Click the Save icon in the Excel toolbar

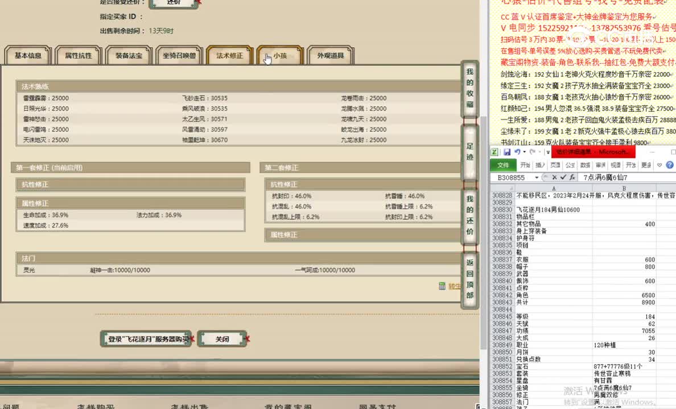(508, 152)
